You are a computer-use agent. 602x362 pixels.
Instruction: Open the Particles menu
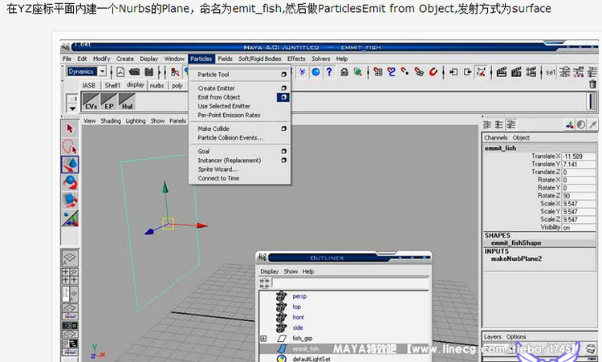click(201, 59)
